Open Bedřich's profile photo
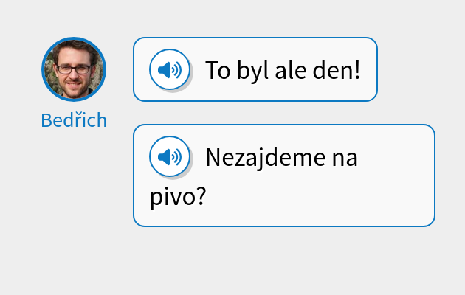Viewport: 465px width, 295px height. 74,69
